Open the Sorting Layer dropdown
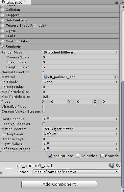 pyautogui.click(x=80, y=134)
